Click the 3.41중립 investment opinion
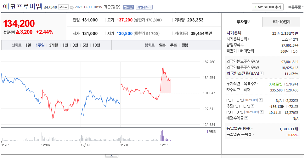305x158 pixels. [275, 84]
